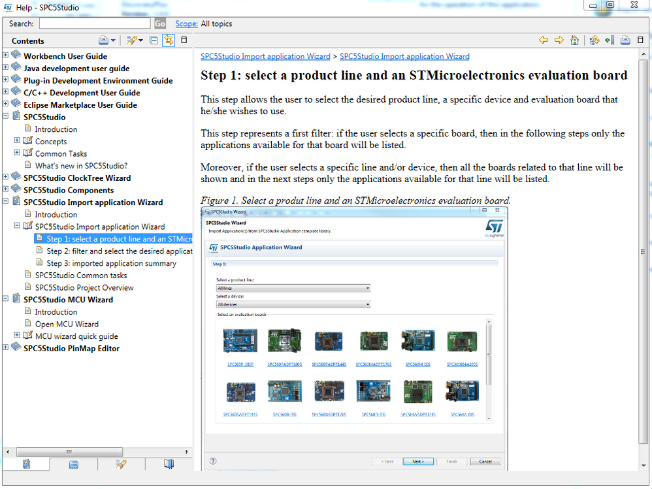
Task: Open Step 2: filter and select topic
Action: tap(120, 251)
